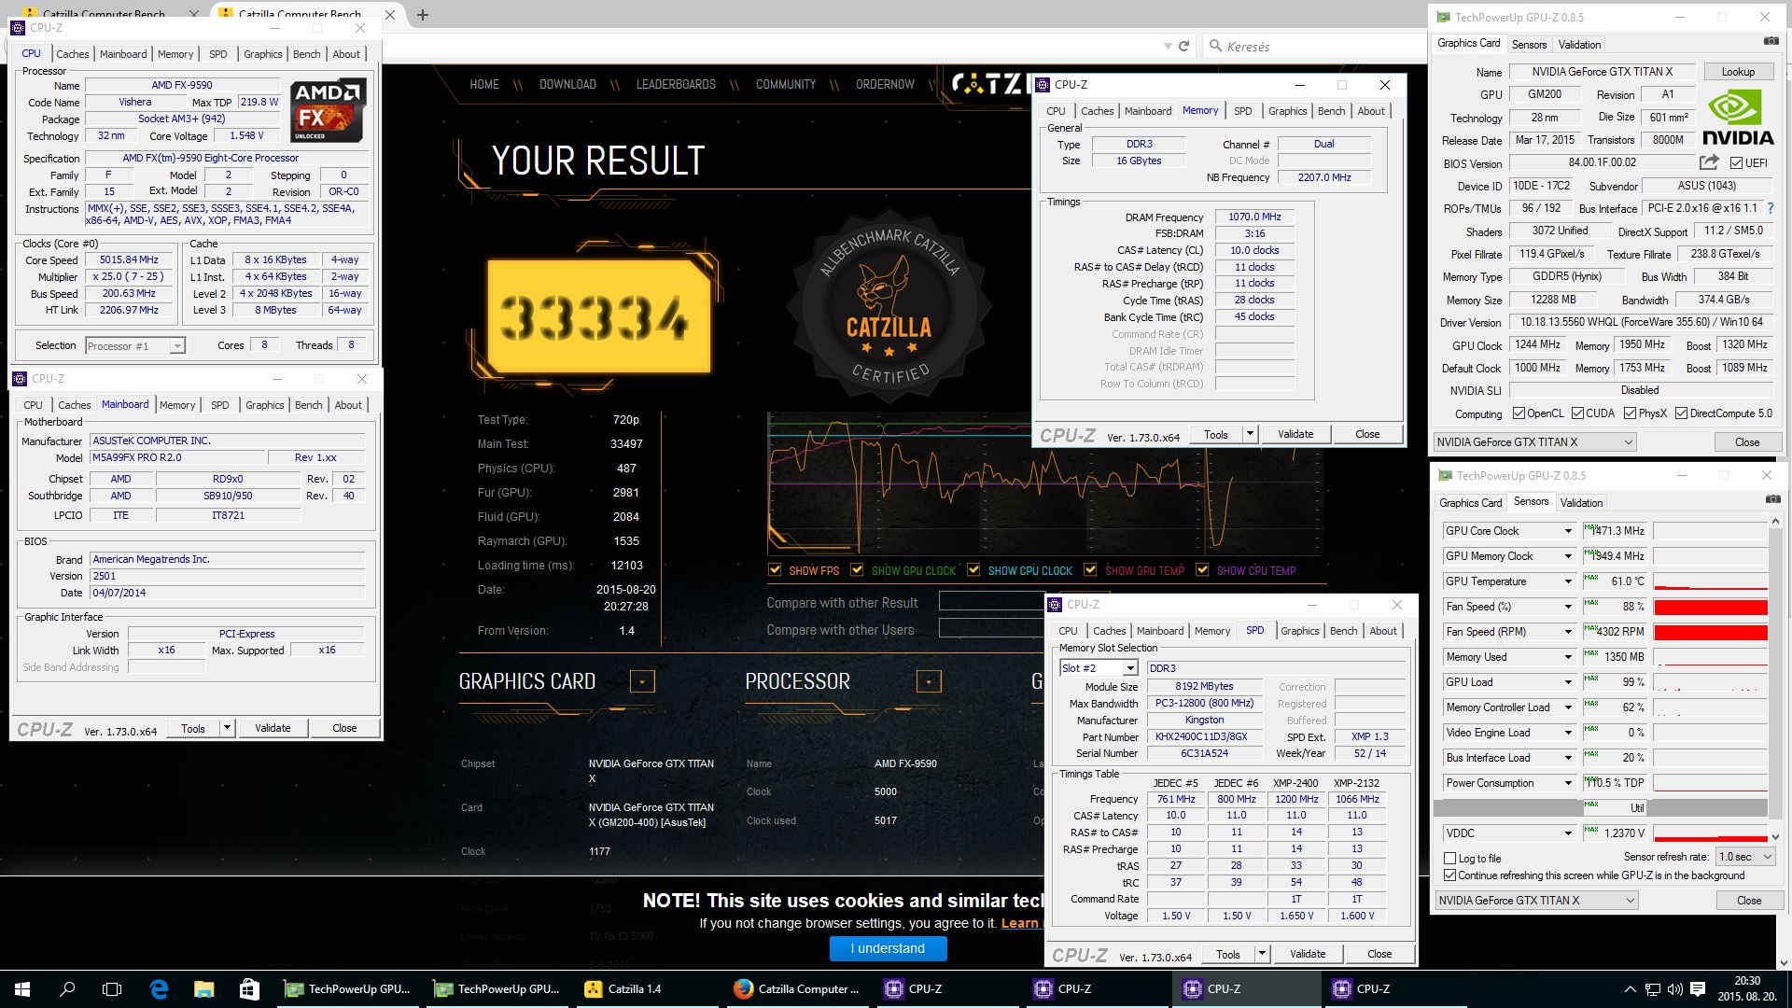Click Close in GPU-Z Sensors window
1792x1008 pixels.
coord(1749,901)
